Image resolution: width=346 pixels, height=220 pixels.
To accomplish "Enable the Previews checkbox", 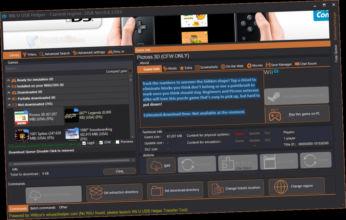I will (117, 142).
